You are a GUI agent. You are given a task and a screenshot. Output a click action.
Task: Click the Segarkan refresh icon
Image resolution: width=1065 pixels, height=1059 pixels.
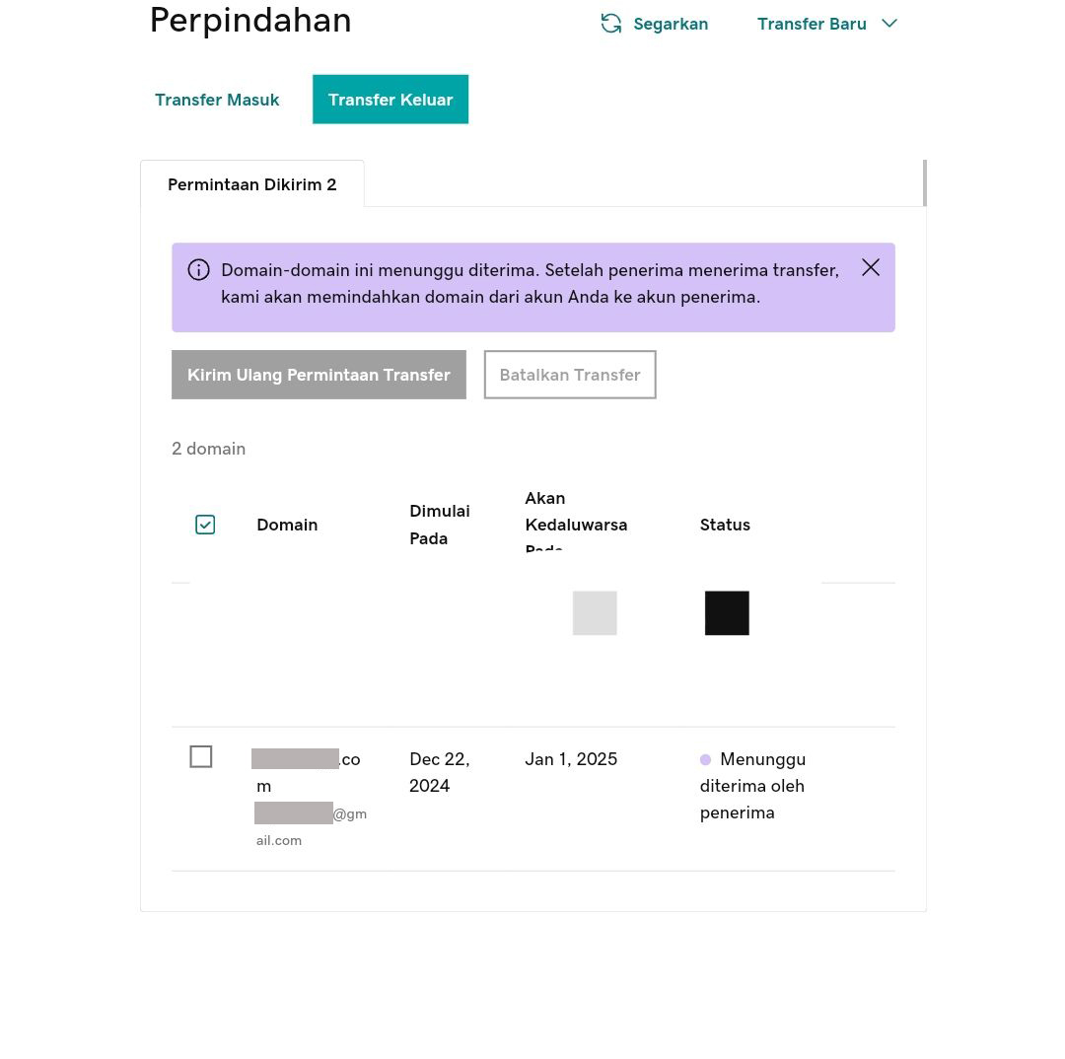click(x=611, y=24)
